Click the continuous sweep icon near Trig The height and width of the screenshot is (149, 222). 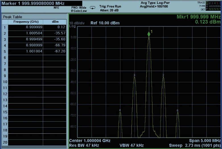tap(92, 8)
